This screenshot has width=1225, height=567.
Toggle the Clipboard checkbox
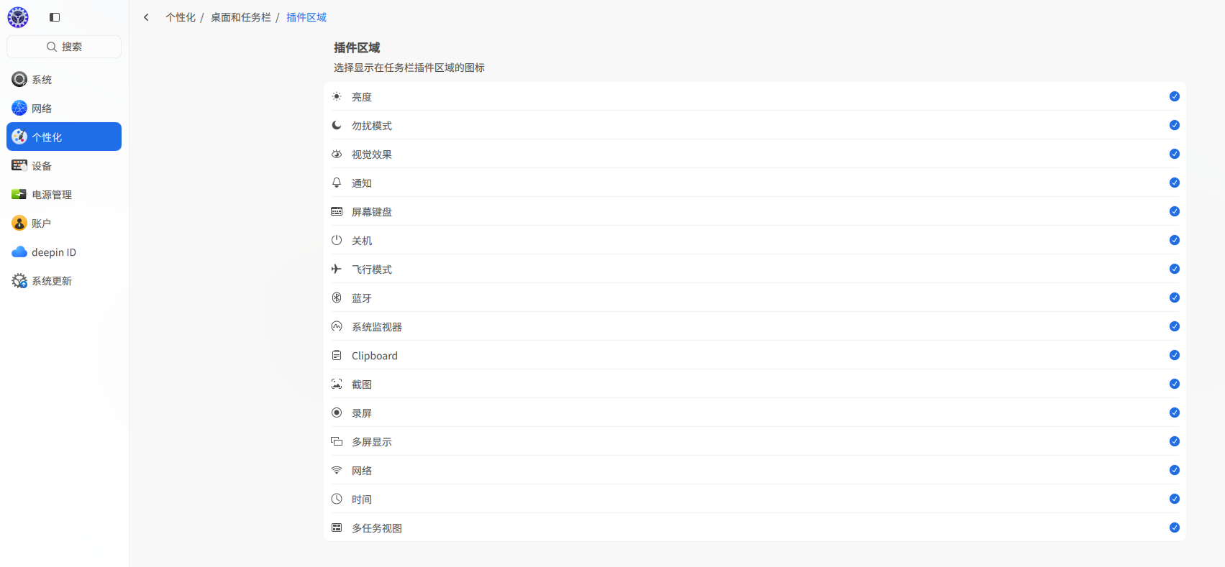click(1175, 355)
